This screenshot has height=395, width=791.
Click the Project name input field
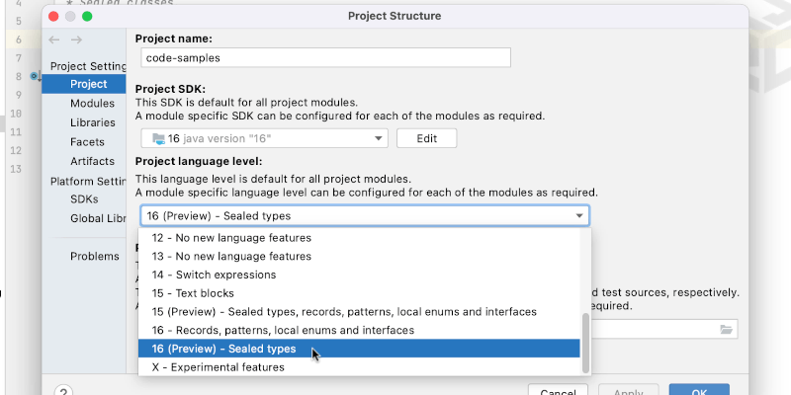click(322, 57)
